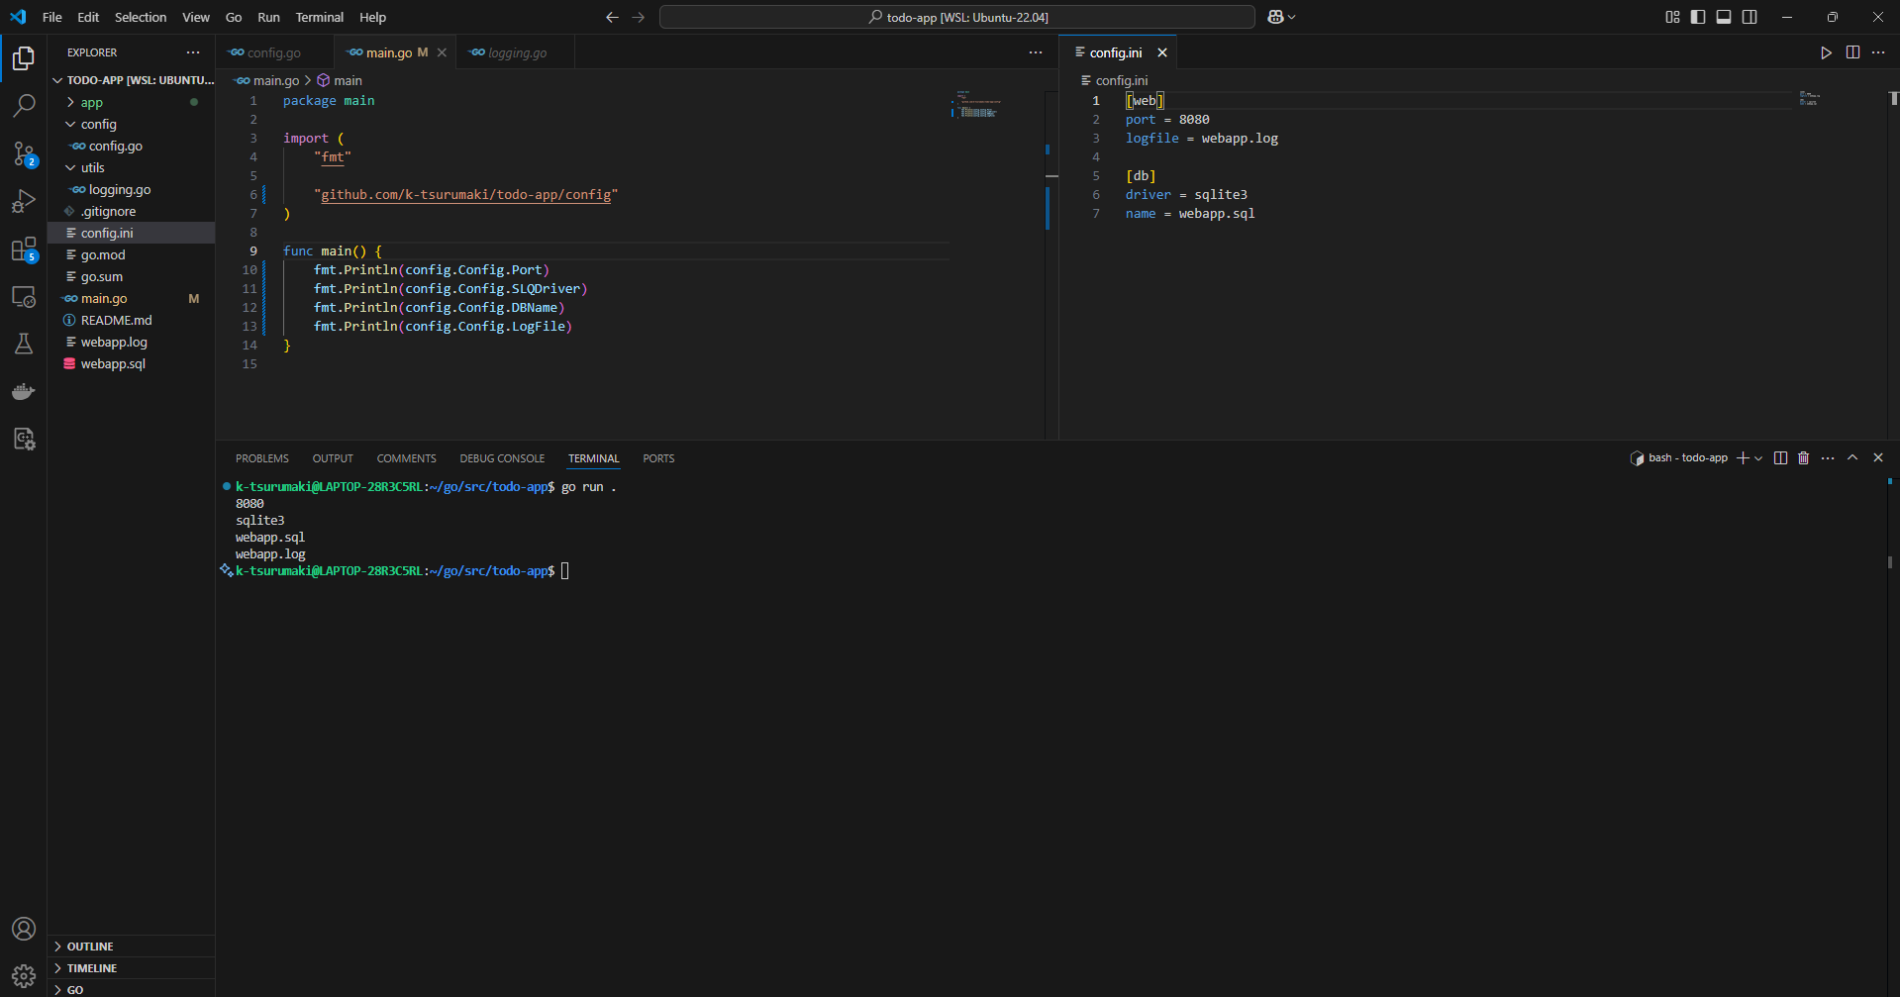Open the Terminal menu
The image size is (1900, 997).
click(319, 17)
